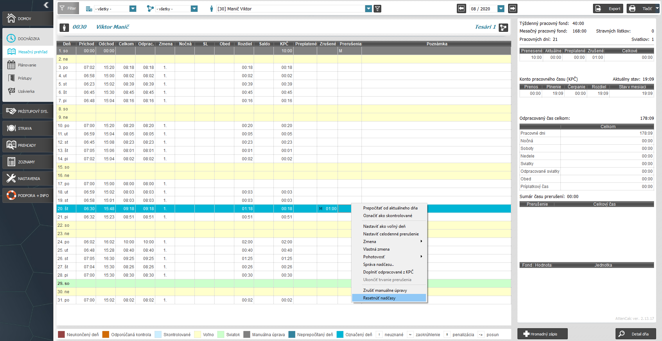
Task: Open the STRAVA meals section
Action: pyautogui.click(x=28, y=128)
